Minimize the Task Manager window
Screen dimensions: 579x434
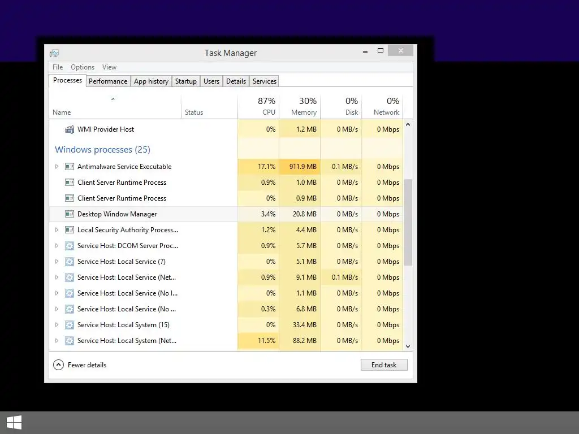(x=365, y=51)
